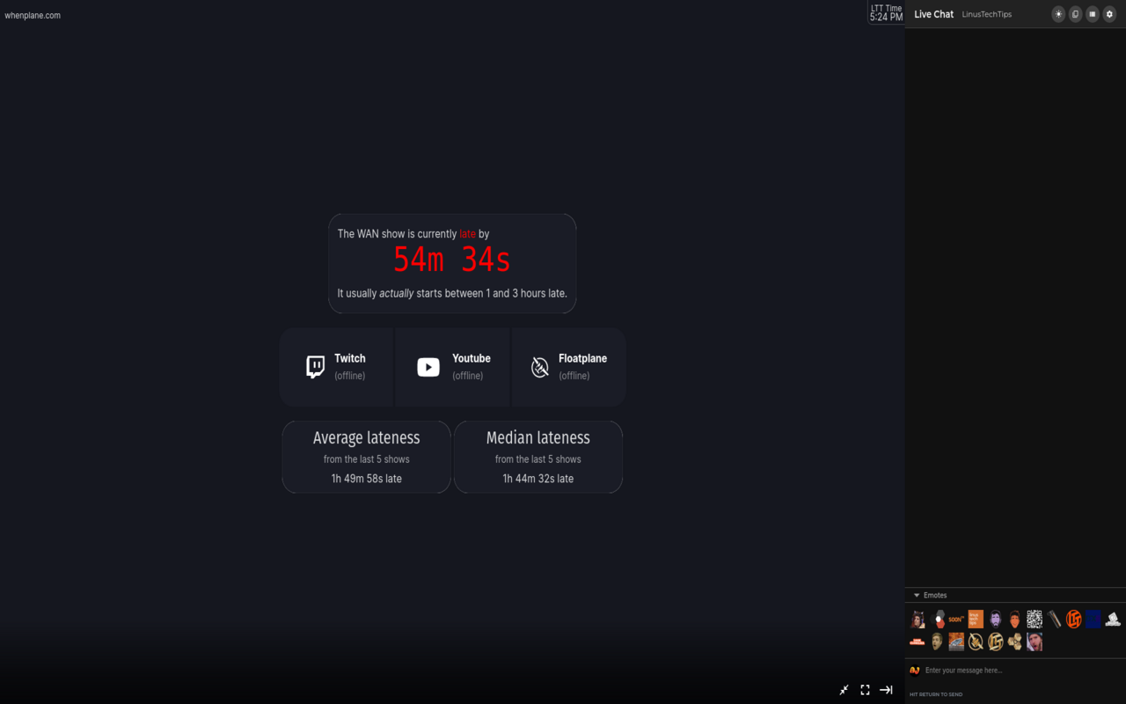Select the screwdriver emote
This screenshot has height=704, width=1126.
point(1054,619)
